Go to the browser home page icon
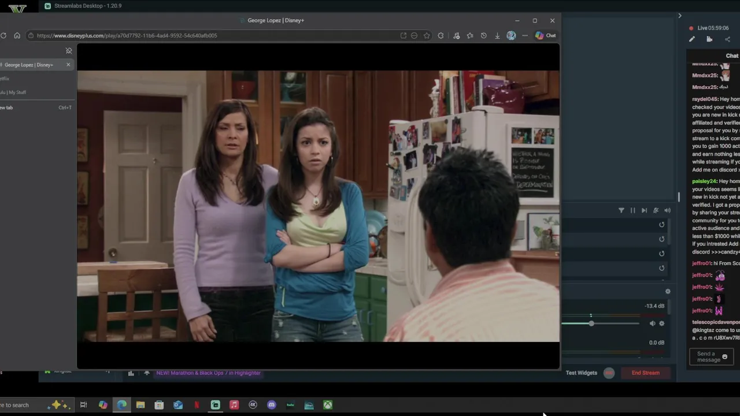 pyautogui.click(x=17, y=35)
